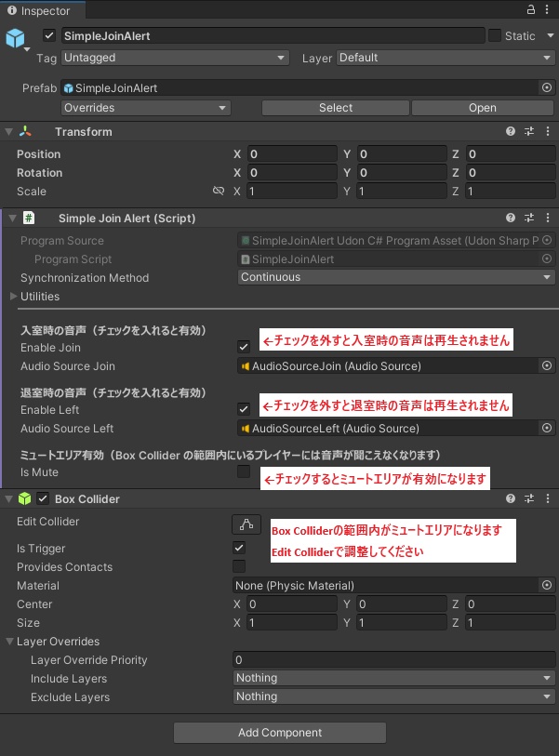Pick Physic Material with object picker
The width and height of the screenshot is (559, 756).
(x=547, y=585)
